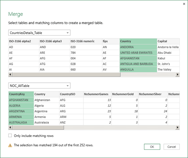Click the Andorra la Vella cell
The image size is (188, 158).
168,47
